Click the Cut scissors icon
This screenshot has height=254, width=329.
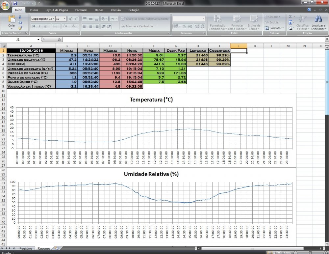[x=20, y=17]
